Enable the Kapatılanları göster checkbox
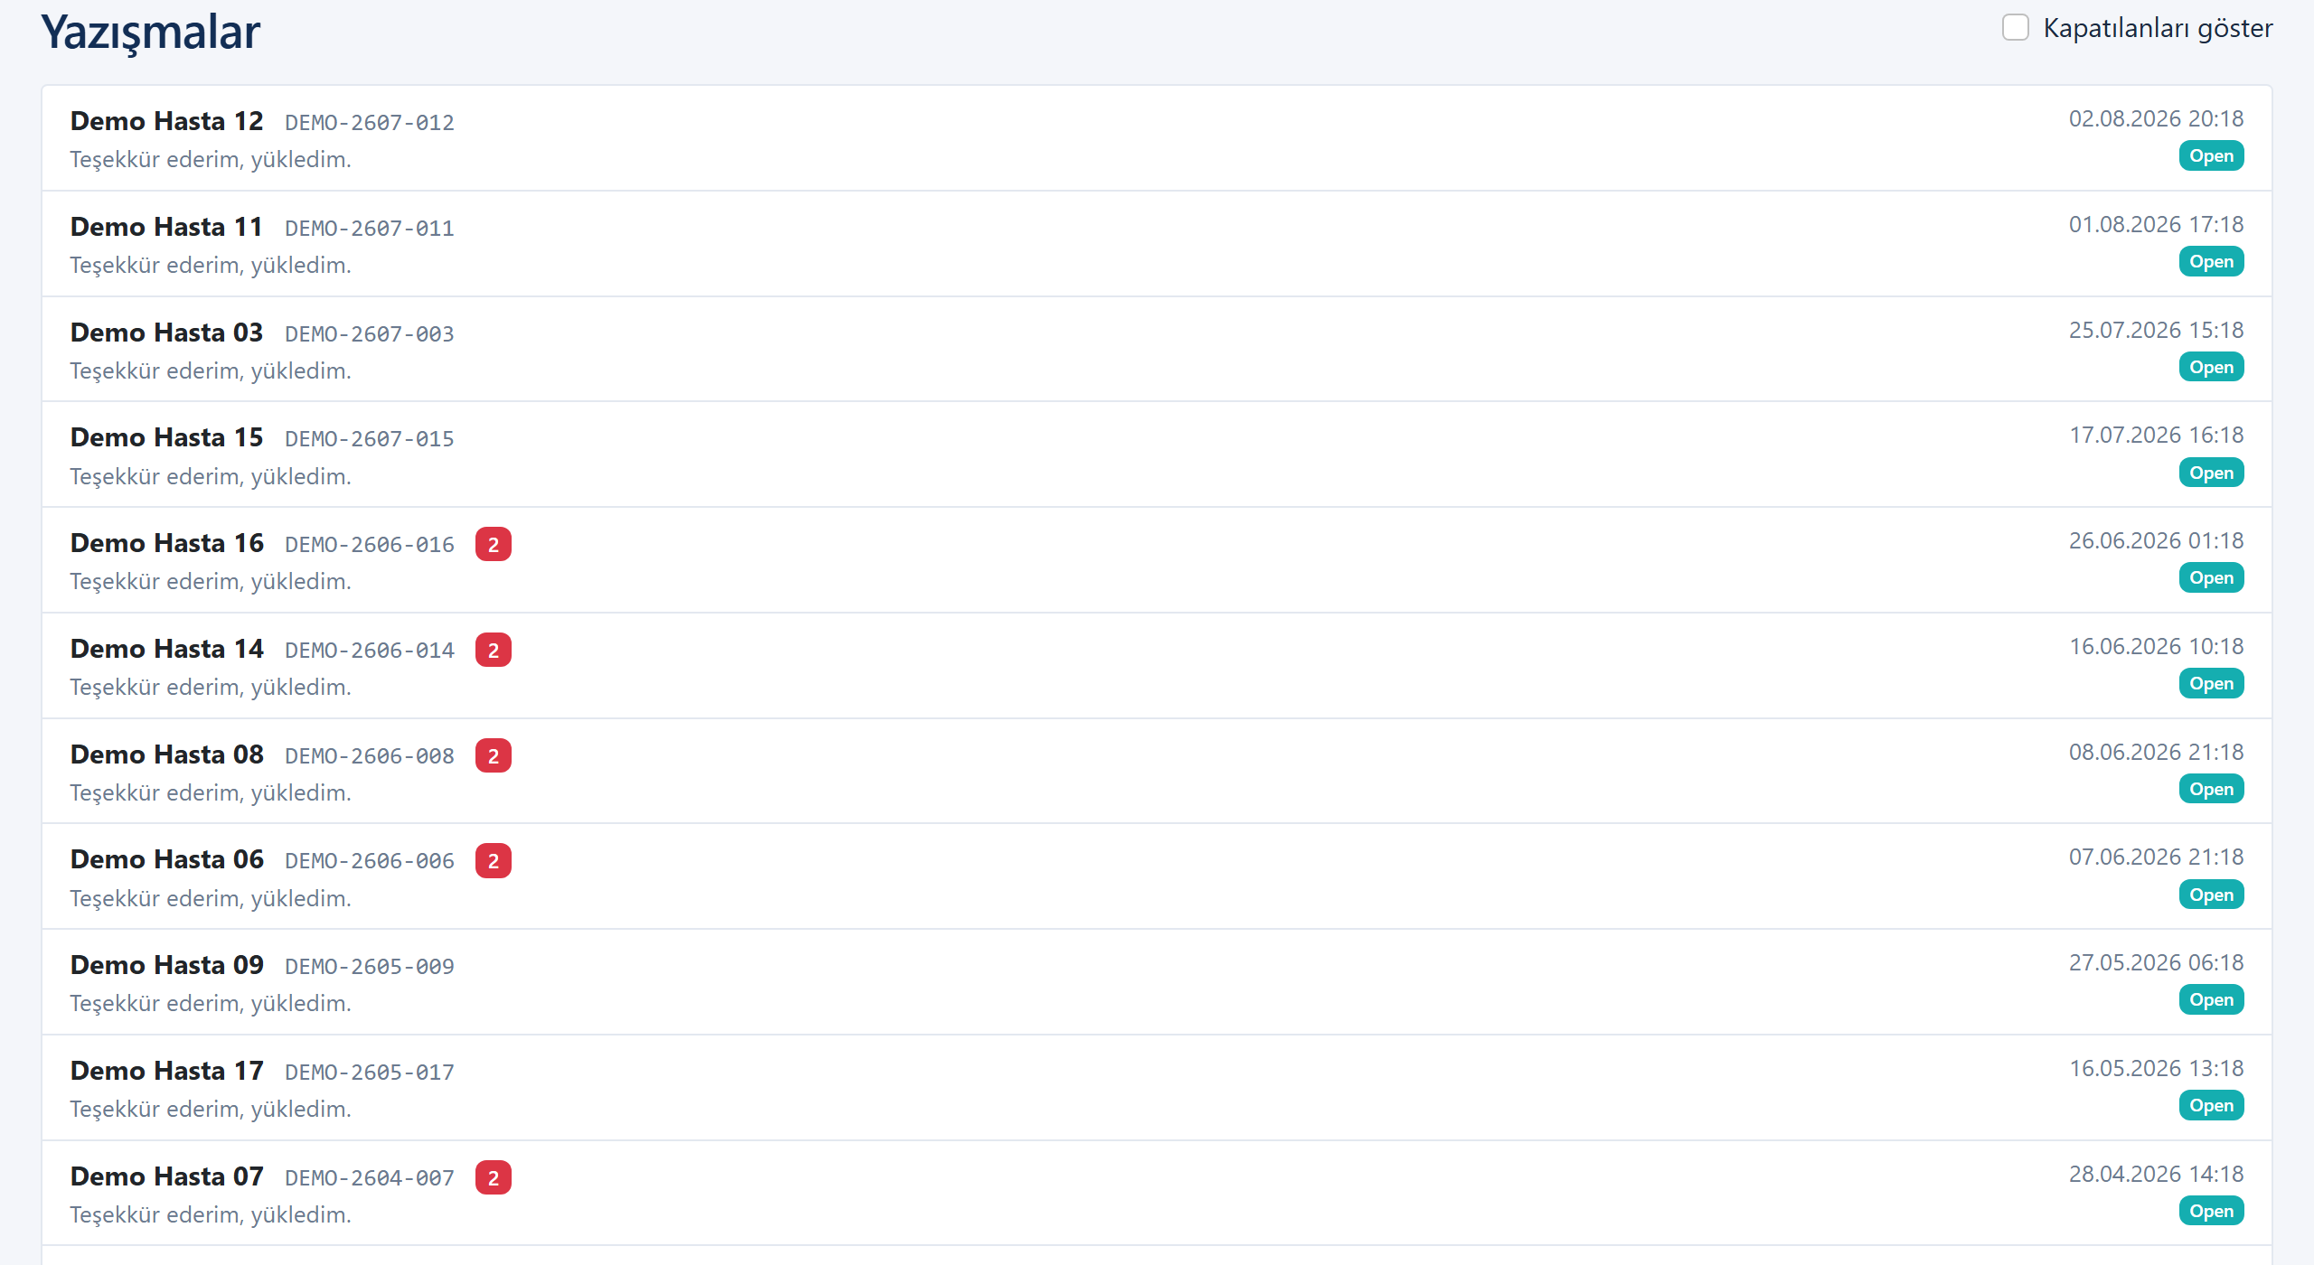This screenshot has height=1265, width=2314. (x=2015, y=28)
